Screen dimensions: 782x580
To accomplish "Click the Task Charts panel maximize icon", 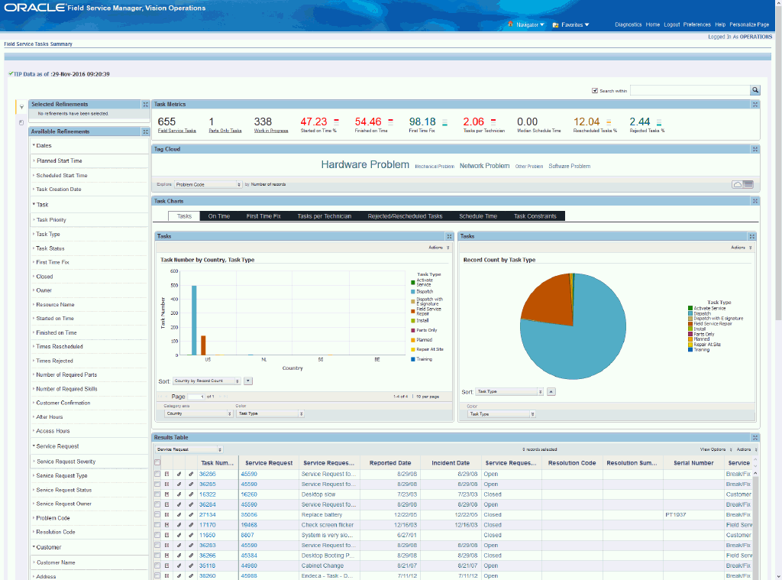I will point(755,201).
